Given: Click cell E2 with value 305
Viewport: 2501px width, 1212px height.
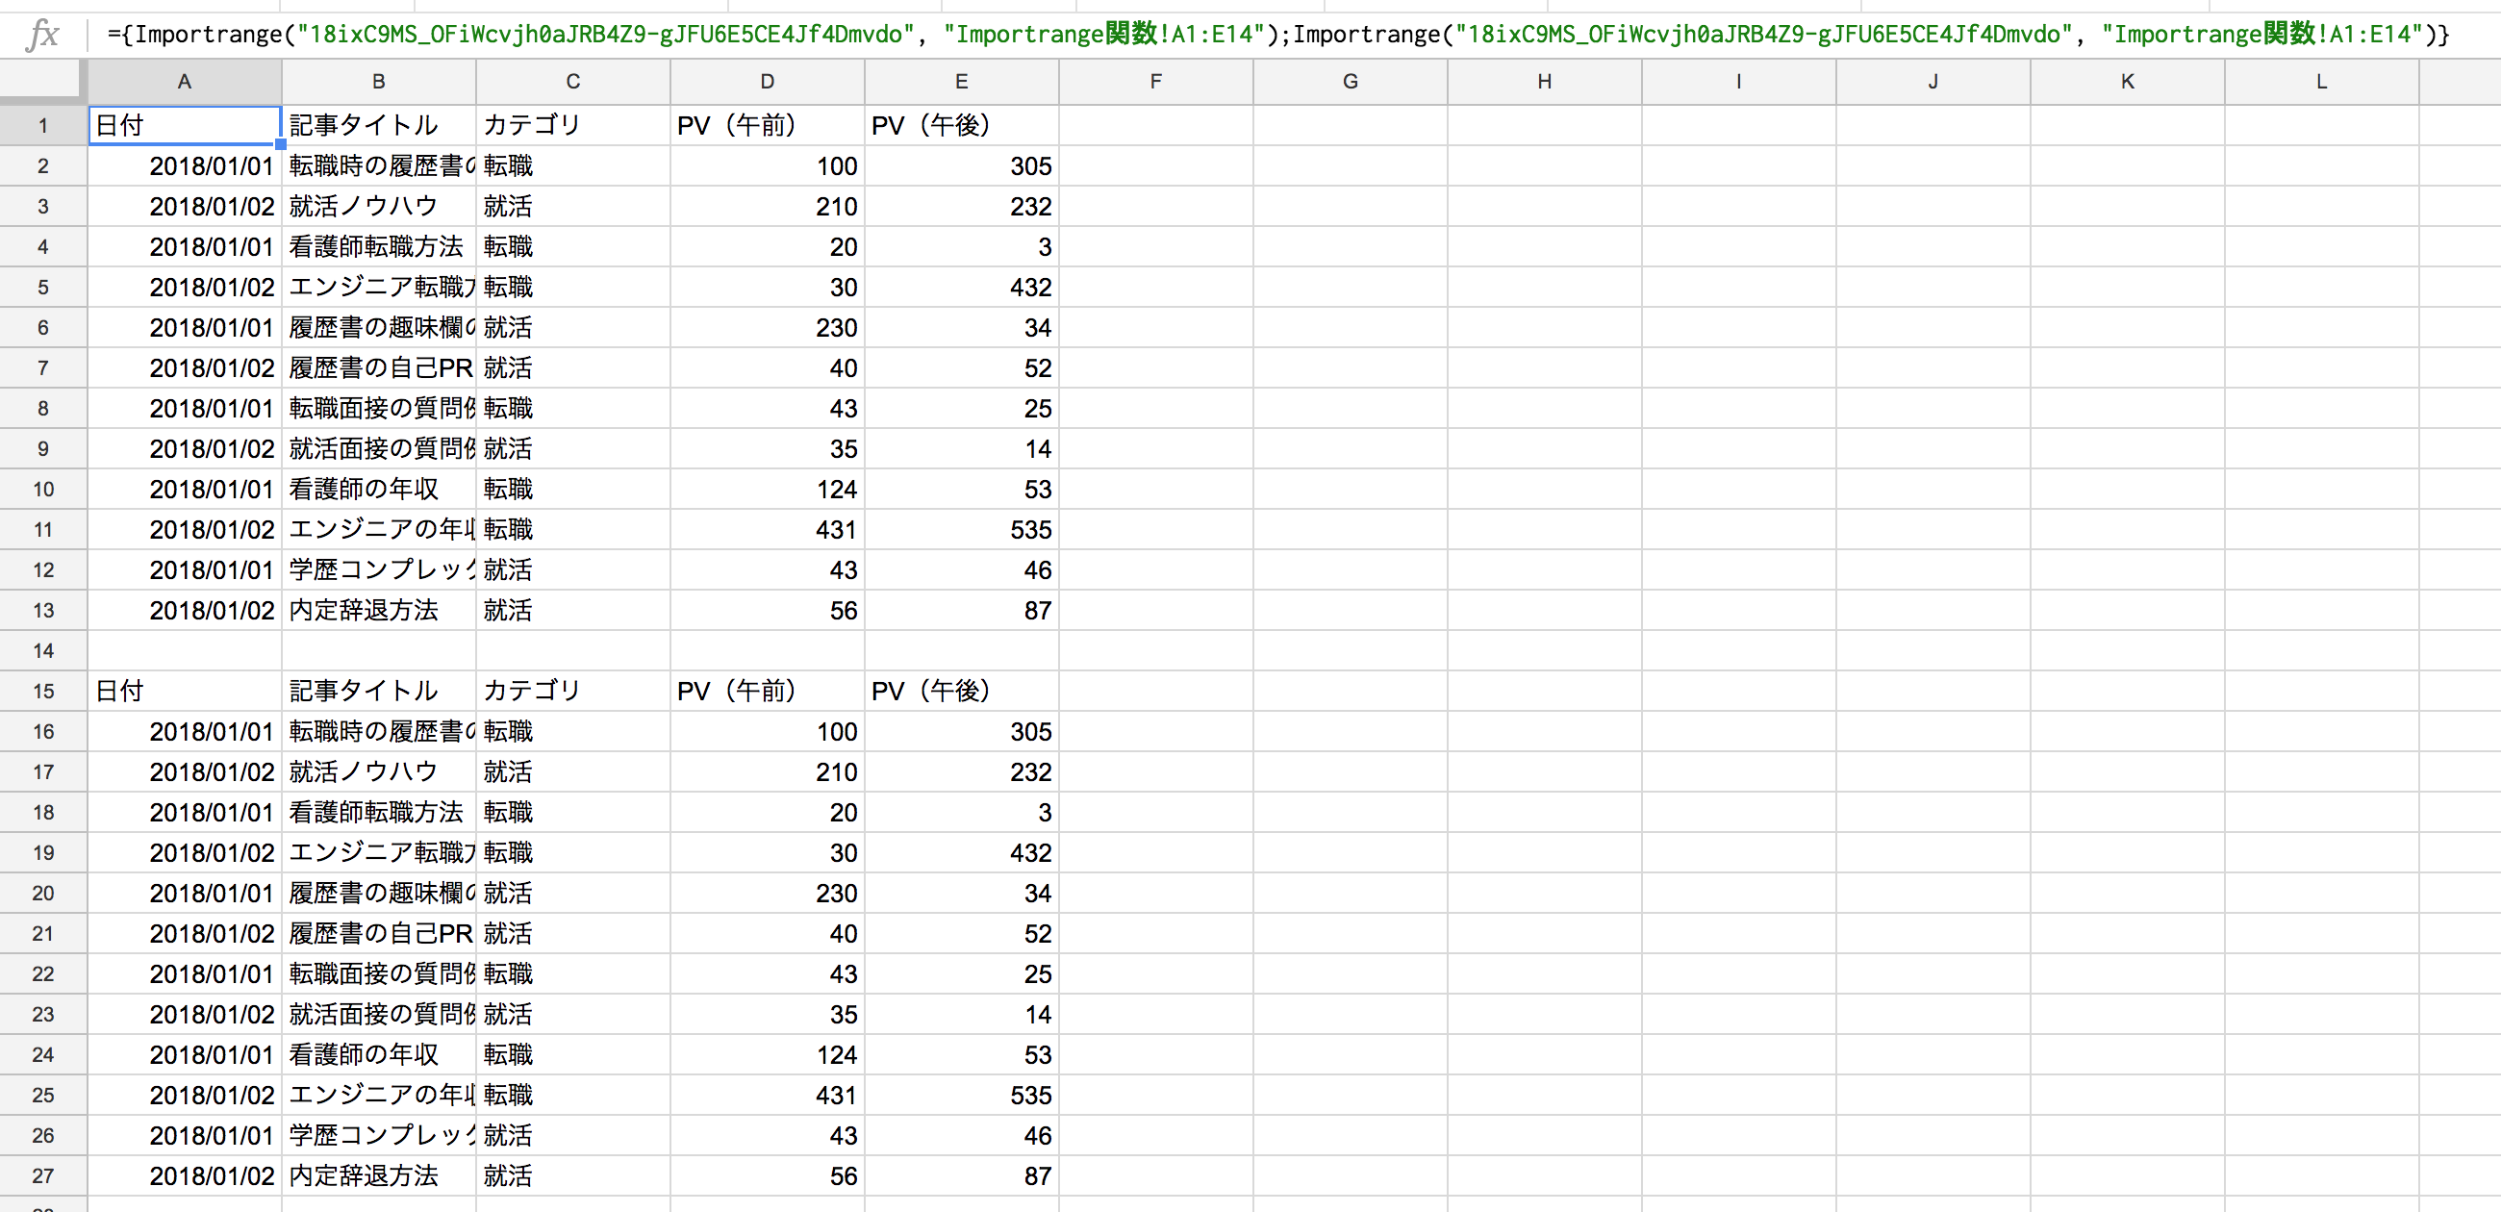Looking at the screenshot, I should click(x=961, y=166).
